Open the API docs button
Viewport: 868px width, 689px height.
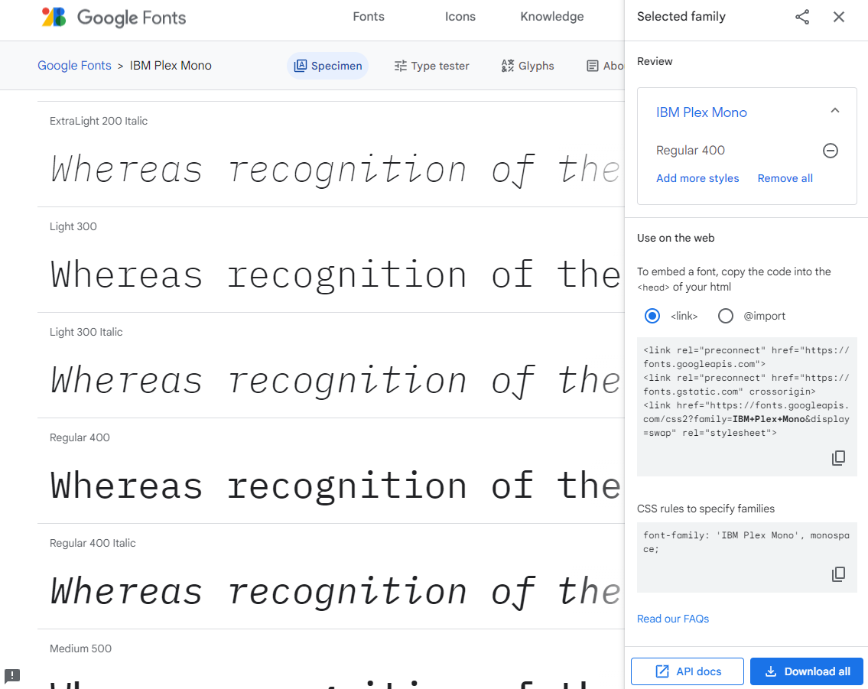click(688, 671)
